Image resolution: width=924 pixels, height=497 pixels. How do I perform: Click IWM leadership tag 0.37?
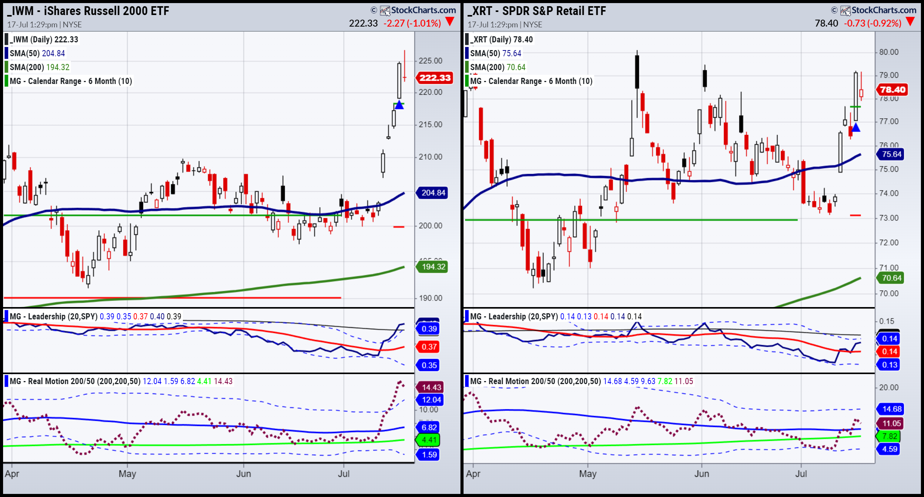pos(429,347)
